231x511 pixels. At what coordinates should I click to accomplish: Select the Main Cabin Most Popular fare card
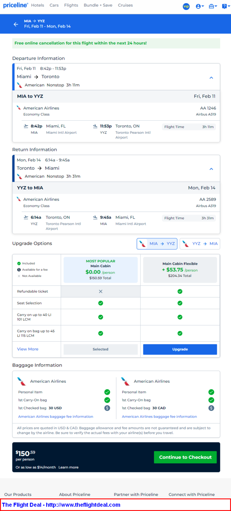pyautogui.click(x=101, y=270)
